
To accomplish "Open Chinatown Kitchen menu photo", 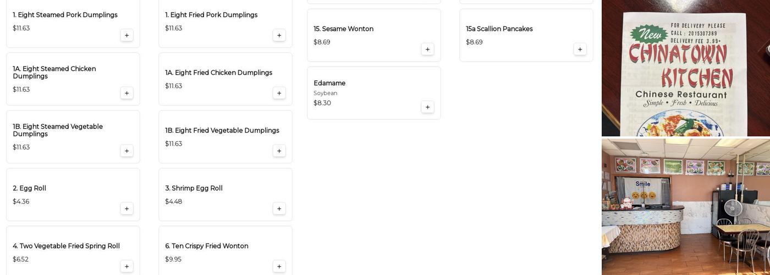I will 685,68.
